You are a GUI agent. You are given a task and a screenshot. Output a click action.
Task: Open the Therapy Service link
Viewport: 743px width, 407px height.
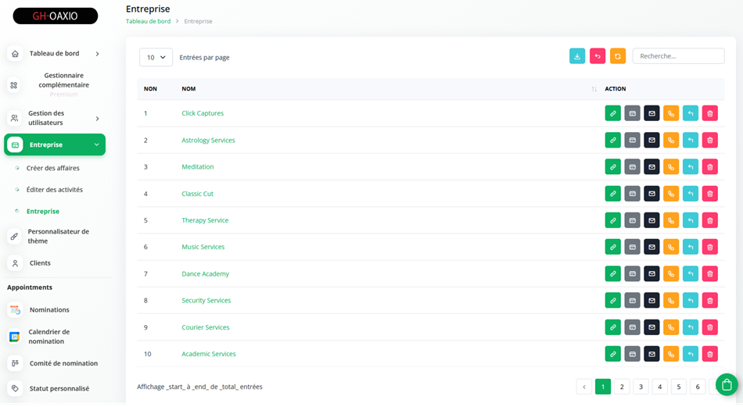click(205, 220)
